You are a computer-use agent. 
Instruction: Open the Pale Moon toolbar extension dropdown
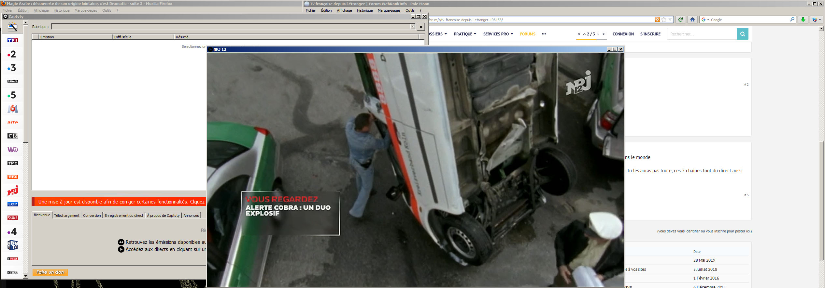click(x=817, y=20)
